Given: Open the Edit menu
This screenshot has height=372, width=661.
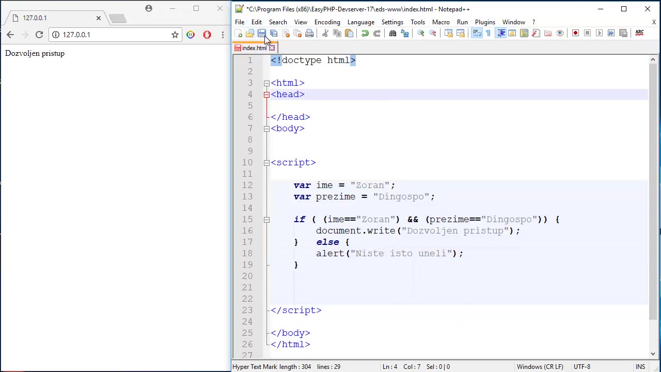Looking at the screenshot, I should [257, 22].
